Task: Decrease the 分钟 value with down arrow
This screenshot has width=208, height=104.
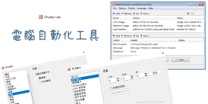Action: pos(132,78)
